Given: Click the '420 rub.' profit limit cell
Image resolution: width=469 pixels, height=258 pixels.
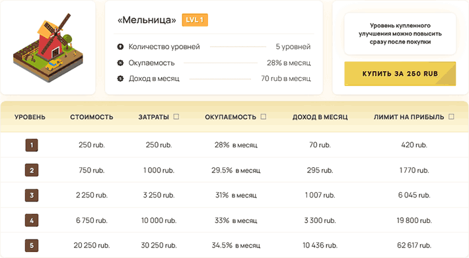Looking at the screenshot, I should click(414, 145).
